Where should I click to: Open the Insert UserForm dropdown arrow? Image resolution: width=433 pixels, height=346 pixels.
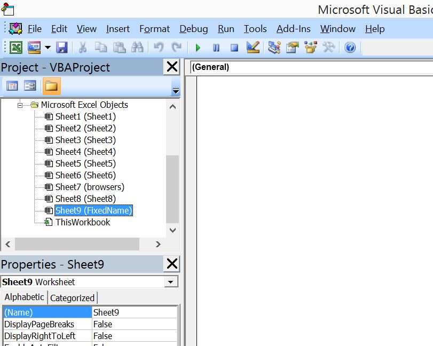[x=48, y=48]
